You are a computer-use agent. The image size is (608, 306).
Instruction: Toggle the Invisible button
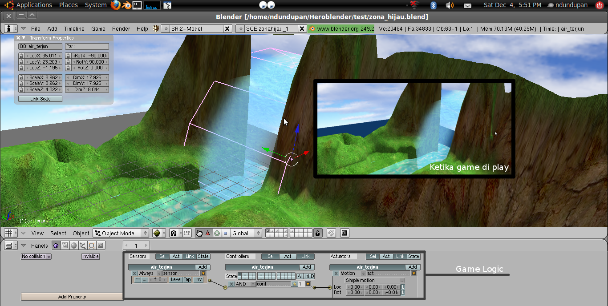(90, 257)
